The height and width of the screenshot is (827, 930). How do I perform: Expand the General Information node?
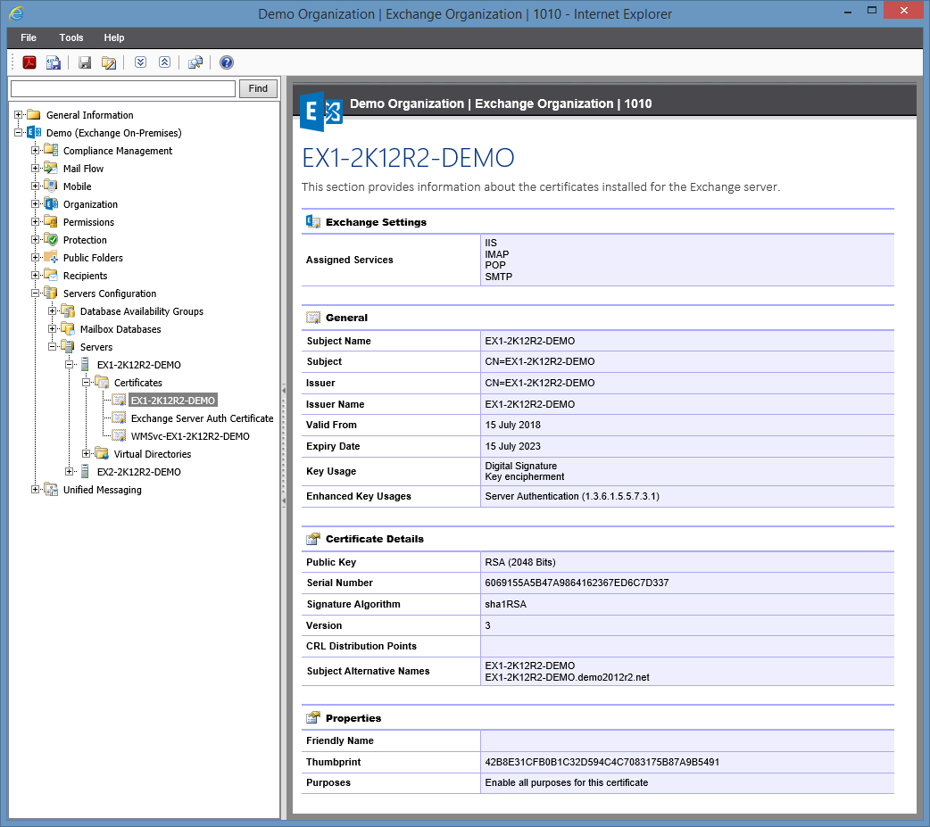point(19,115)
